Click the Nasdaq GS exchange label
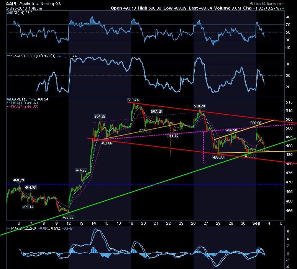The width and height of the screenshot is (297, 269). click(x=51, y=3)
